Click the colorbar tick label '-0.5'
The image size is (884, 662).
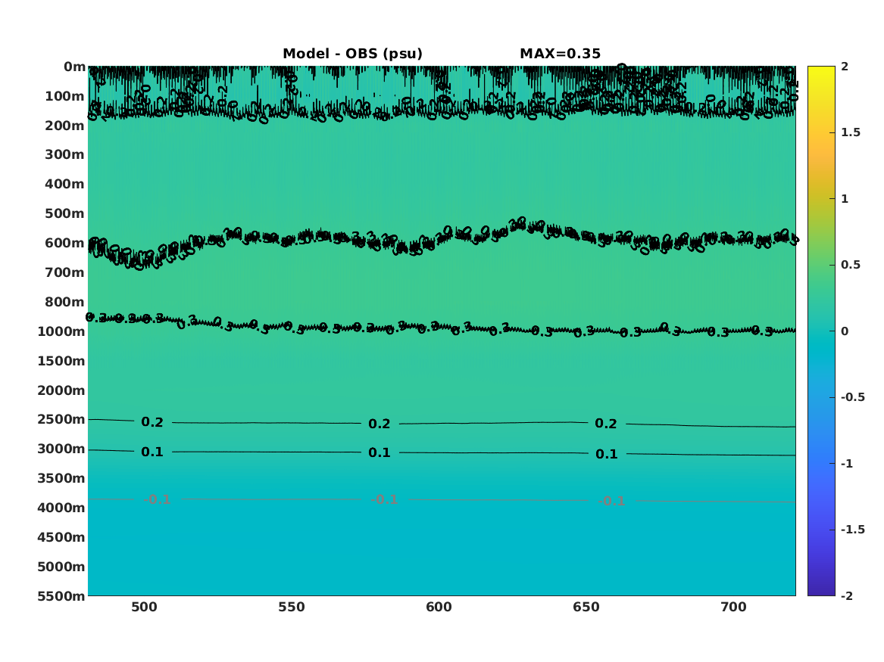[853, 397]
